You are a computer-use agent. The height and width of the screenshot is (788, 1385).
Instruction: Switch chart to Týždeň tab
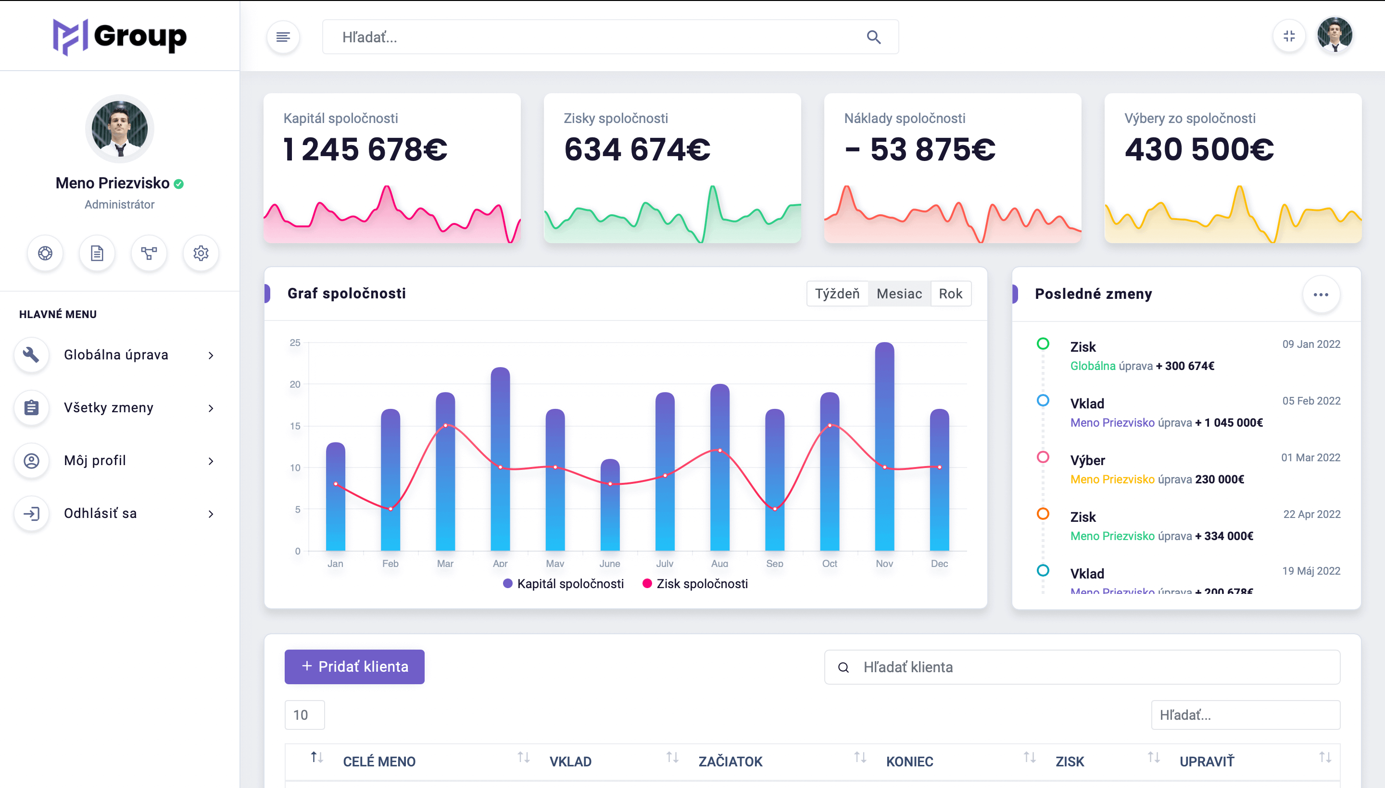coord(837,293)
